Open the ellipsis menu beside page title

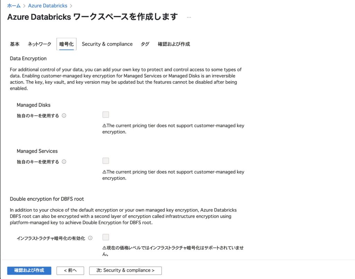189,17
